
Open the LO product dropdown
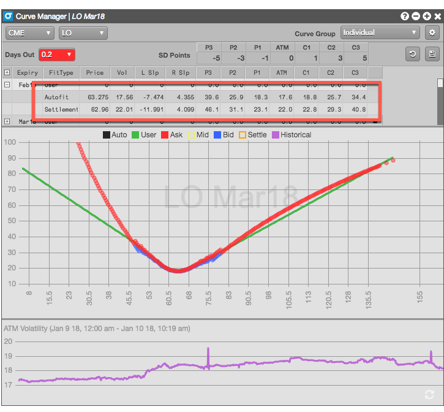tap(83, 33)
